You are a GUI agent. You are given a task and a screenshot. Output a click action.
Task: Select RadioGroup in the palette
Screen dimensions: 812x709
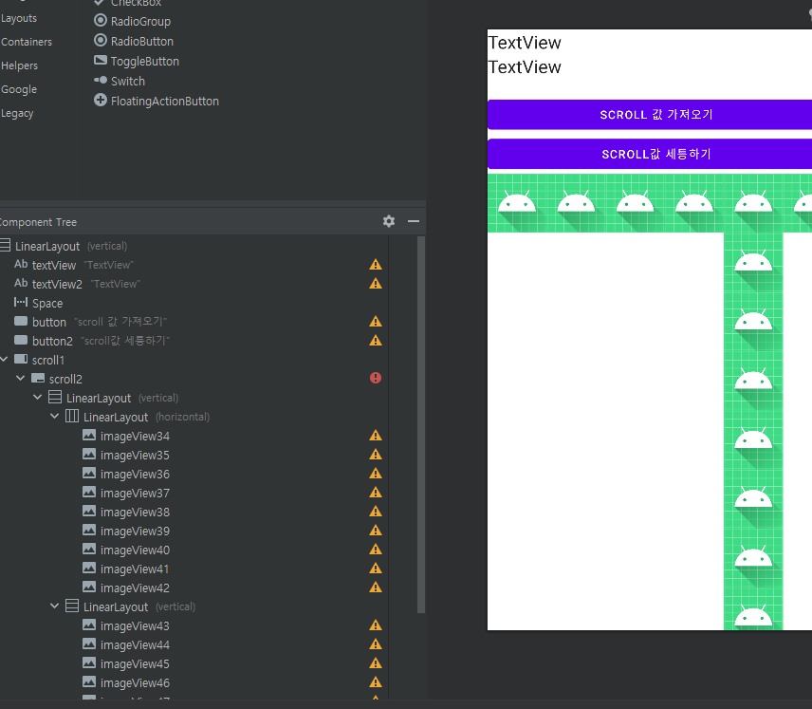(132, 21)
